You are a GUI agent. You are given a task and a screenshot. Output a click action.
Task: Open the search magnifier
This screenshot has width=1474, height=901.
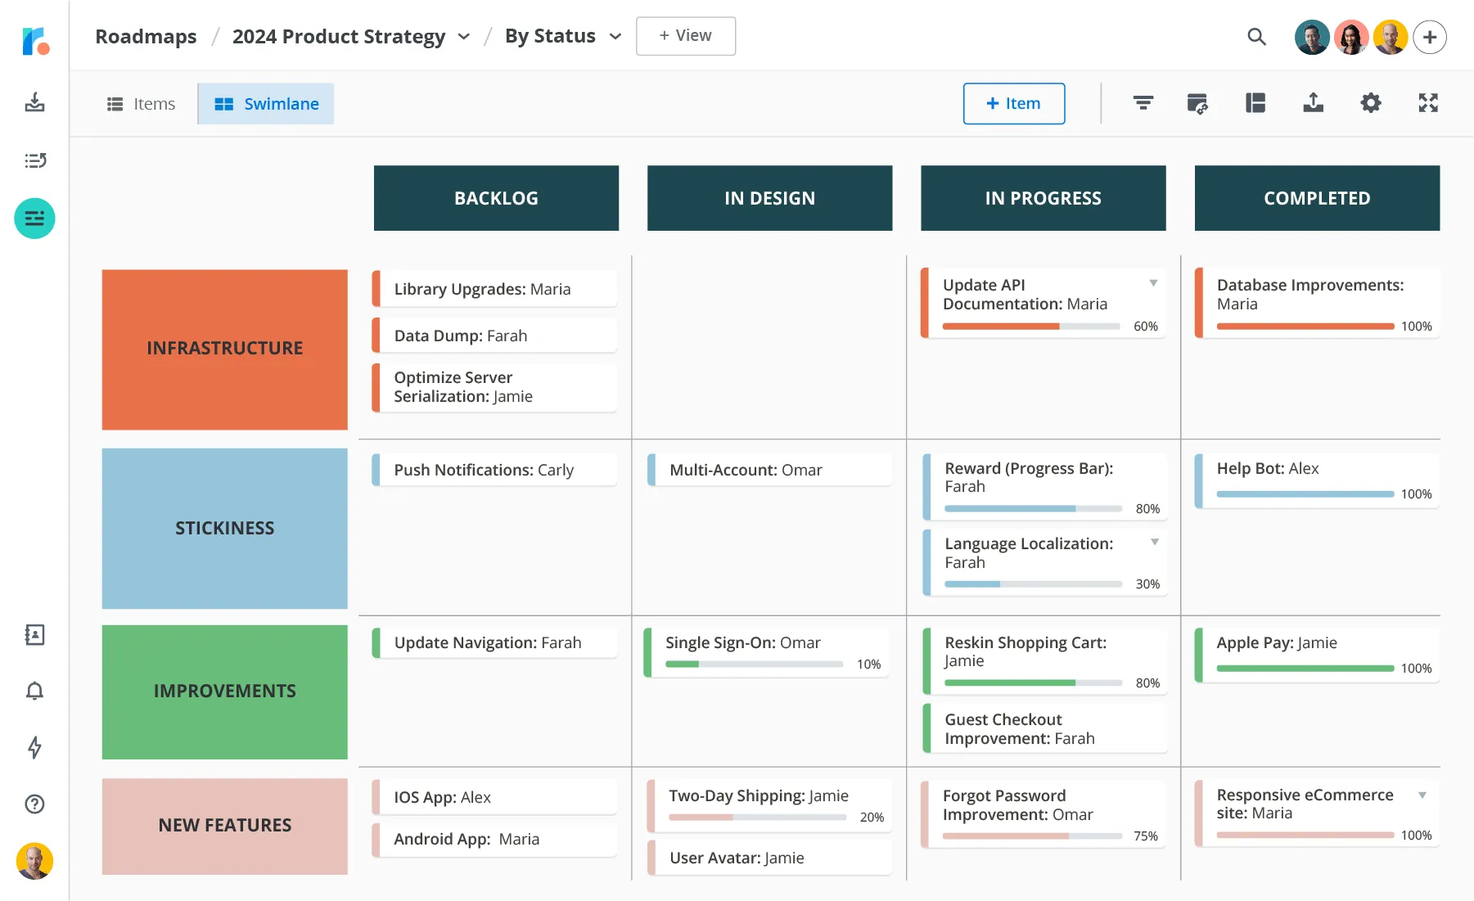(1257, 37)
